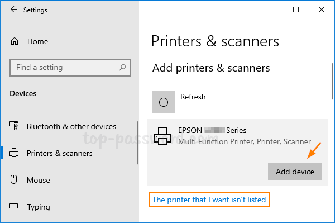Click the Typing keyboard icon
Viewport: 335px width, 223px height.
pos(13,206)
